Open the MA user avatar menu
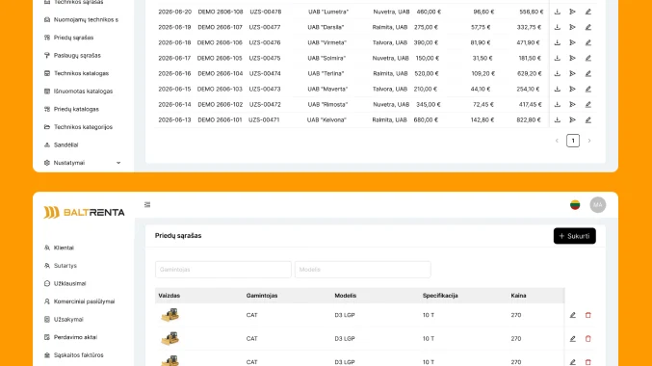Viewport: 652px width, 366px height. 598,204
